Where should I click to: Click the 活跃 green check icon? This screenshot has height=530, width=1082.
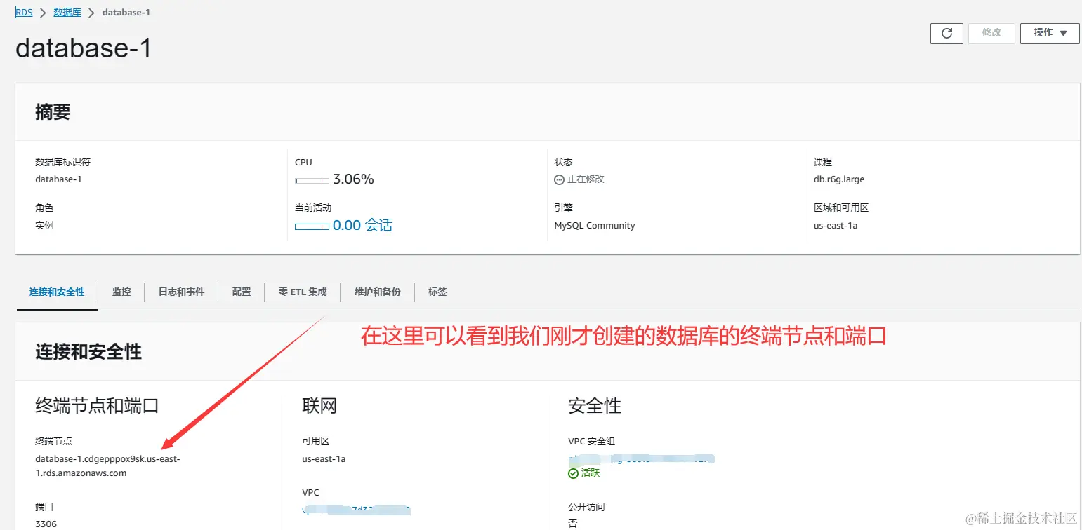tap(573, 473)
